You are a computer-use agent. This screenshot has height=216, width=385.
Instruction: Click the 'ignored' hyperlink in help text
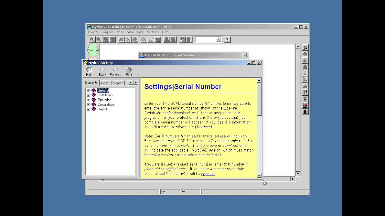[x=208, y=174]
